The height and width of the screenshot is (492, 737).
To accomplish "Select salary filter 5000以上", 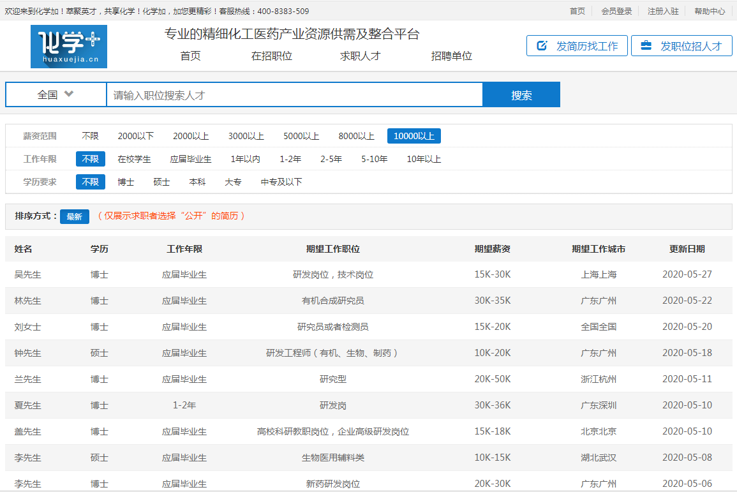I will pos(301,136).
